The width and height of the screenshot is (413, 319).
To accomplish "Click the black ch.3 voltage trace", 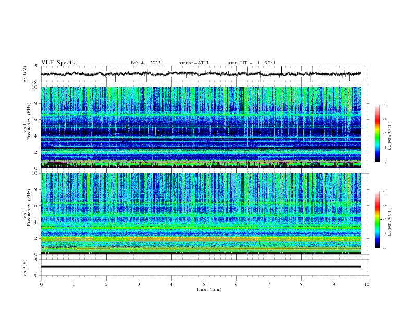I will point(201,267).
